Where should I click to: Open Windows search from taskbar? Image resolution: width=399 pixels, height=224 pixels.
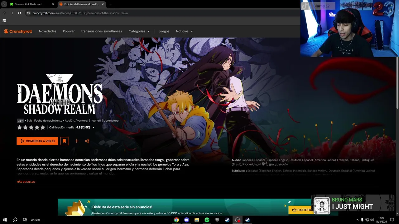[15, 220]
